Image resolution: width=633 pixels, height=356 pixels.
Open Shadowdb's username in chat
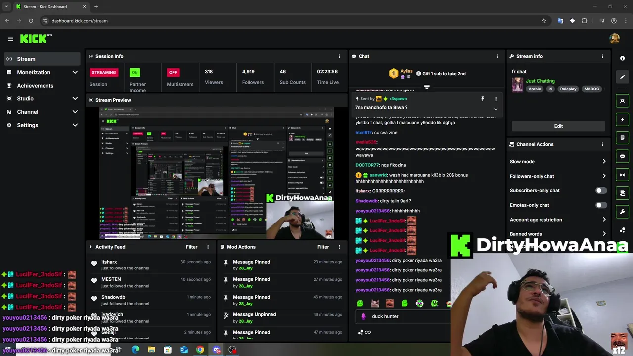[366, 201]
